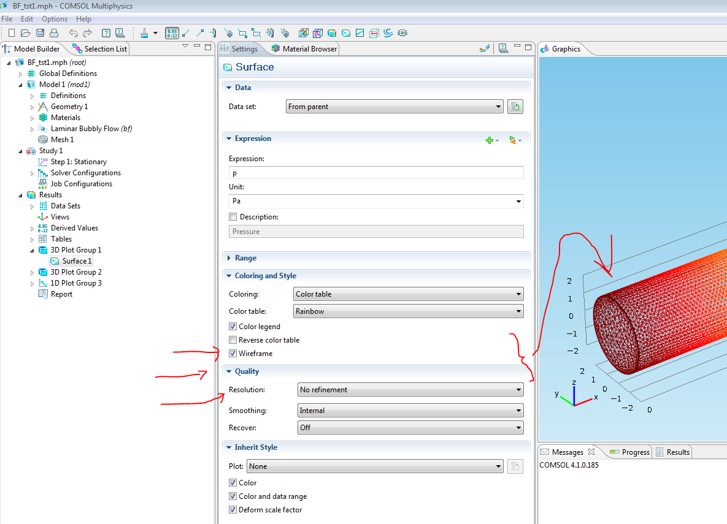727x524 pixels.
Task: Select the Mesh 1 node
Action: click(x=62, y=140)
